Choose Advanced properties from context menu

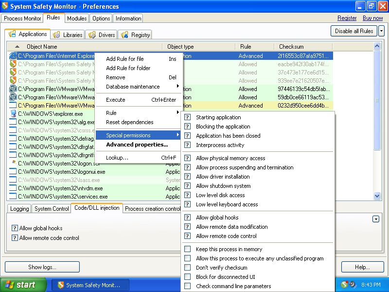(x=137, y=145)
